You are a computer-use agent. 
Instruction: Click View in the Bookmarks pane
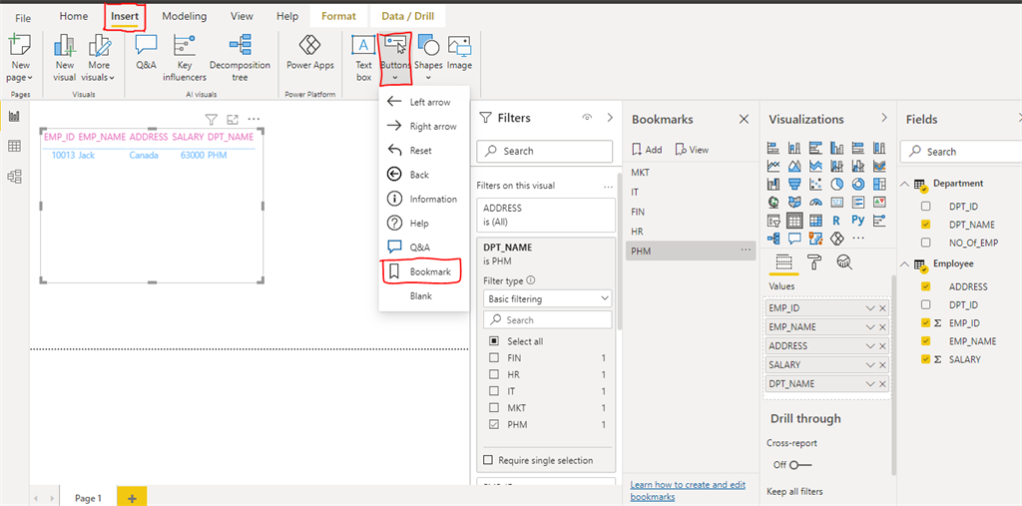692,150
